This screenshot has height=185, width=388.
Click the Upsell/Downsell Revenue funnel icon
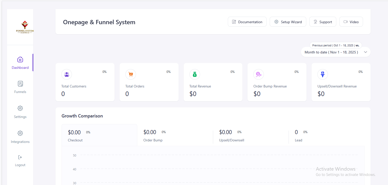[323, 74]
